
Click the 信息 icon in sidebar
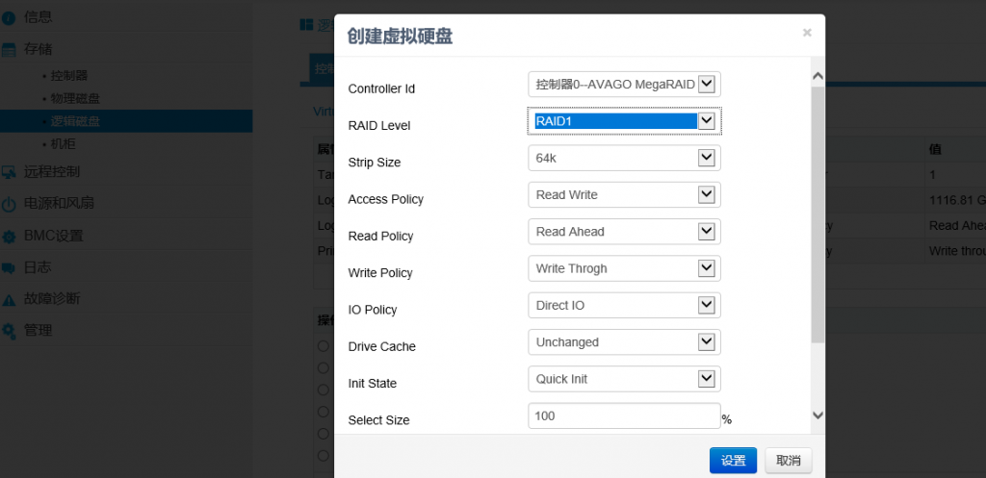tap(10, 17)
